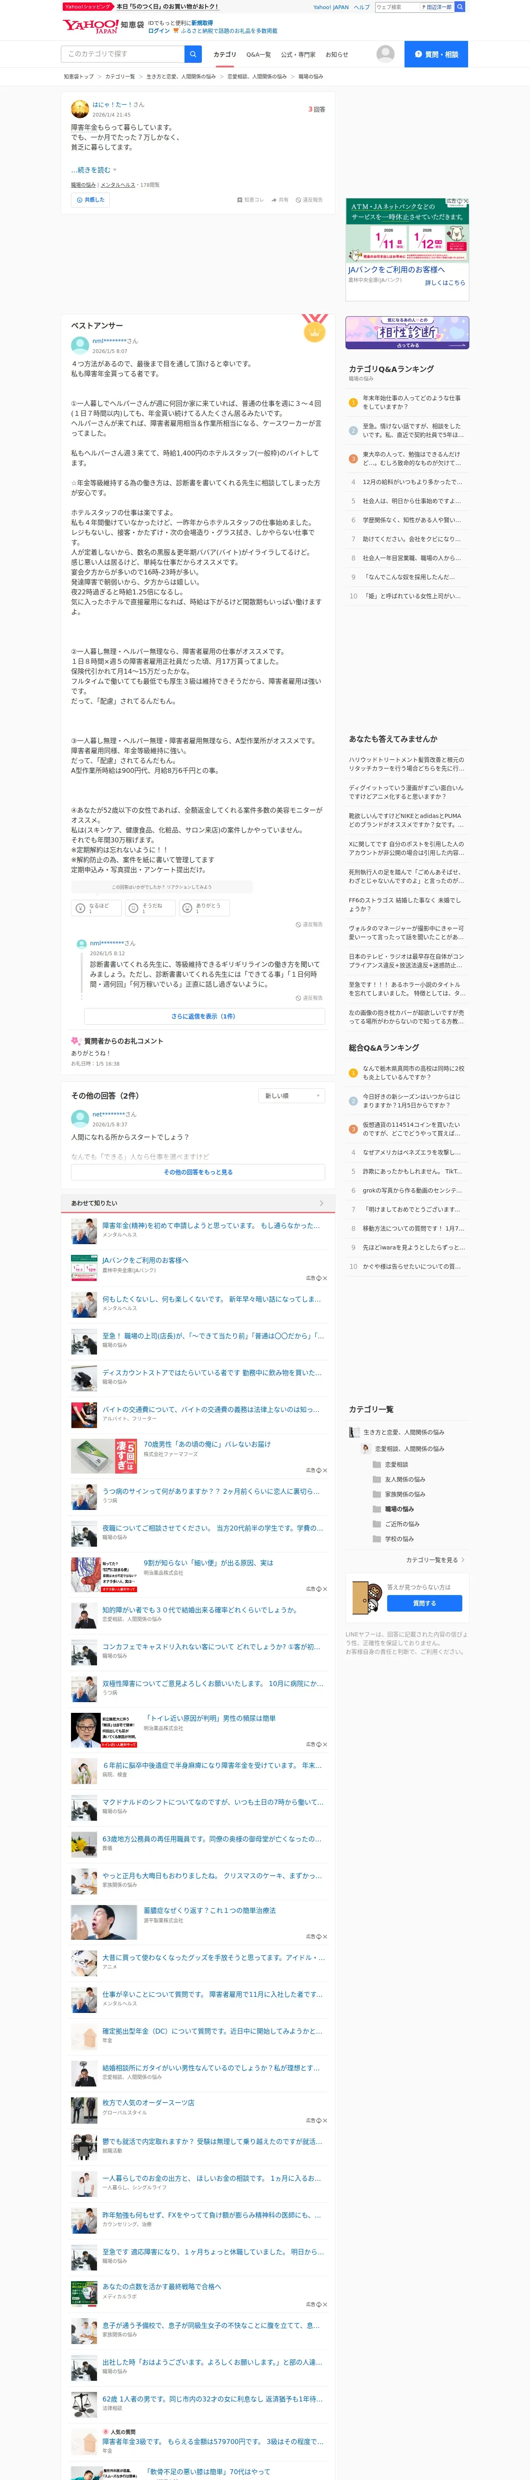The image size is (530, 2480).
Task: Open the ログイン link at top
Action: [x=159, y=31]
